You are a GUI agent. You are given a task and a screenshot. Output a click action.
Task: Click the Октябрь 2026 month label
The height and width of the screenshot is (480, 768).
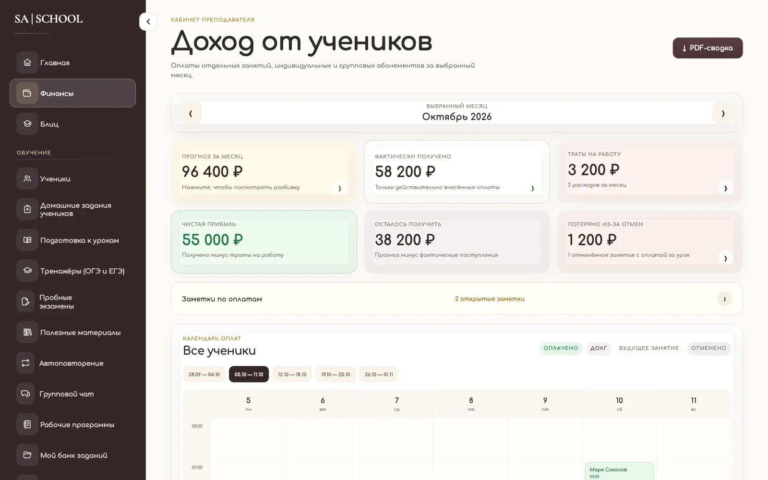pos(457,117)
